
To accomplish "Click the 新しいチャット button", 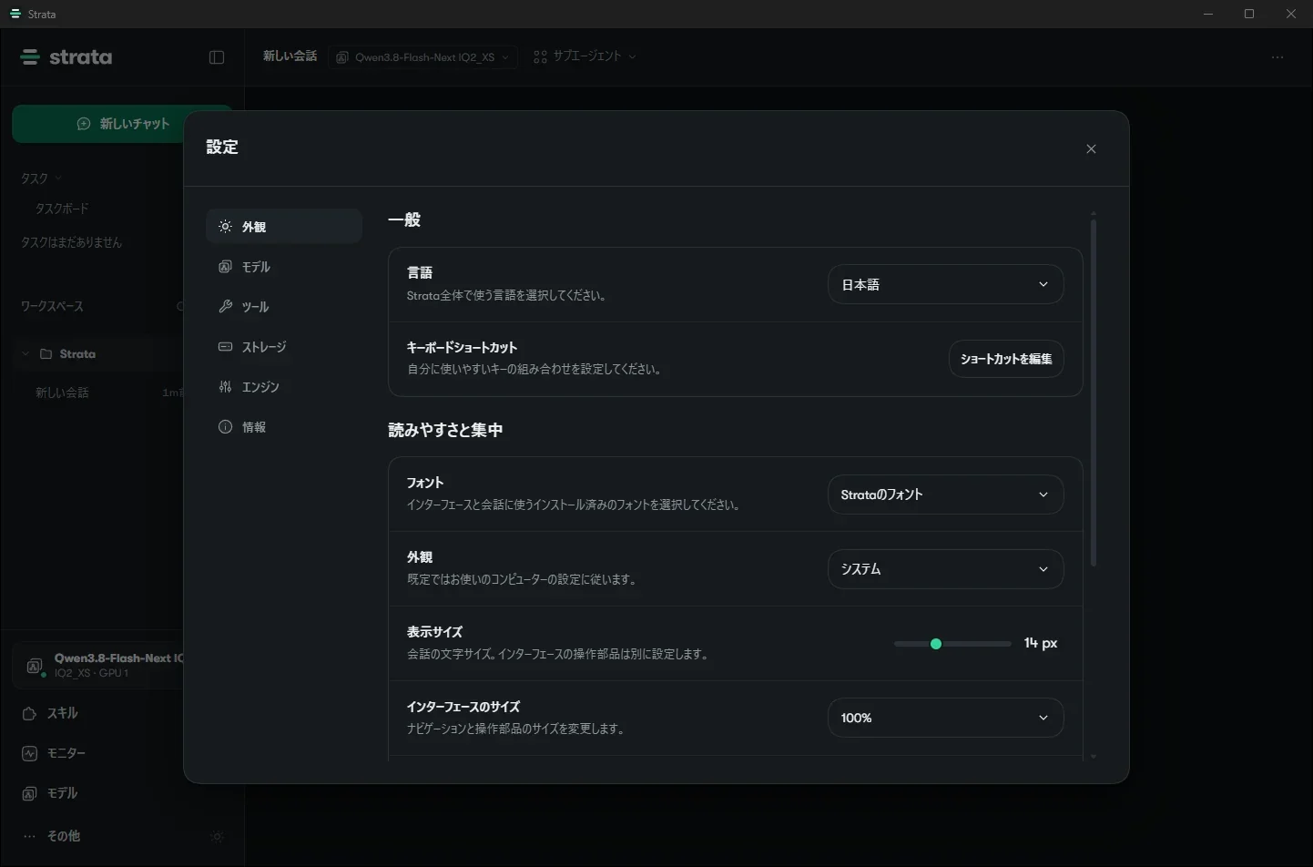I will 122,124.
